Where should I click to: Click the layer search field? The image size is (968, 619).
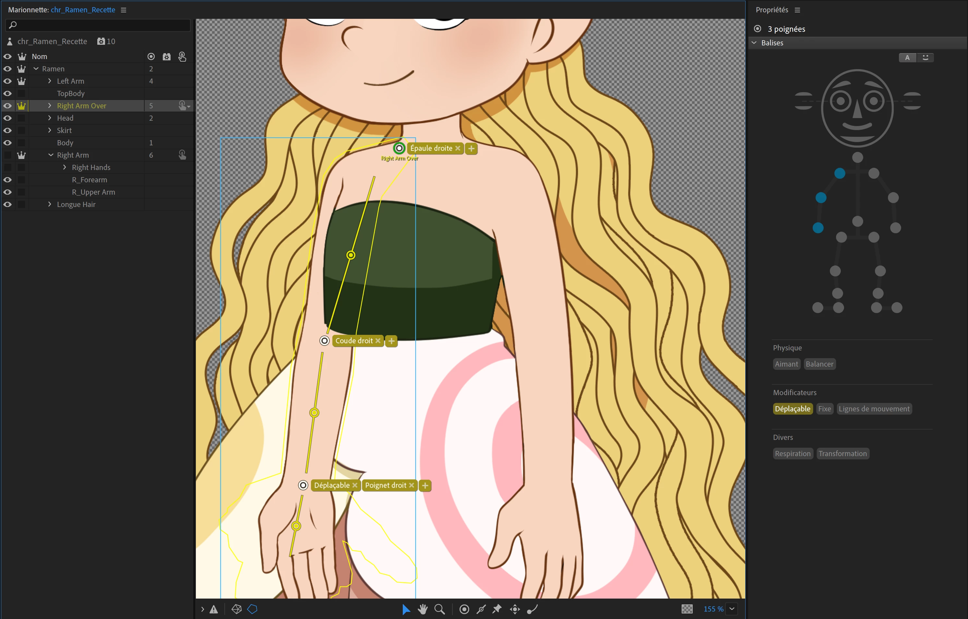pos(99,25)
